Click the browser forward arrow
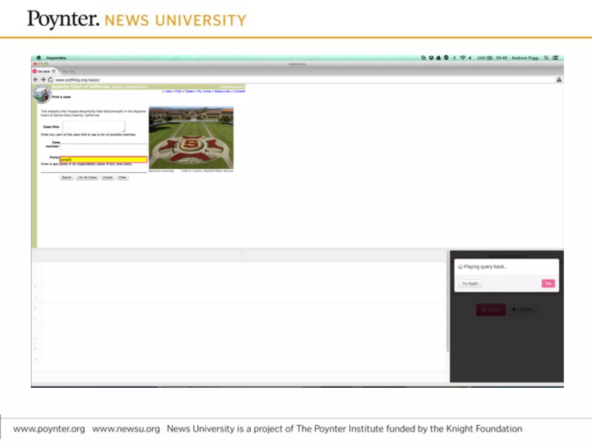This screenshot has height=444, width=592. pos(43,79)
